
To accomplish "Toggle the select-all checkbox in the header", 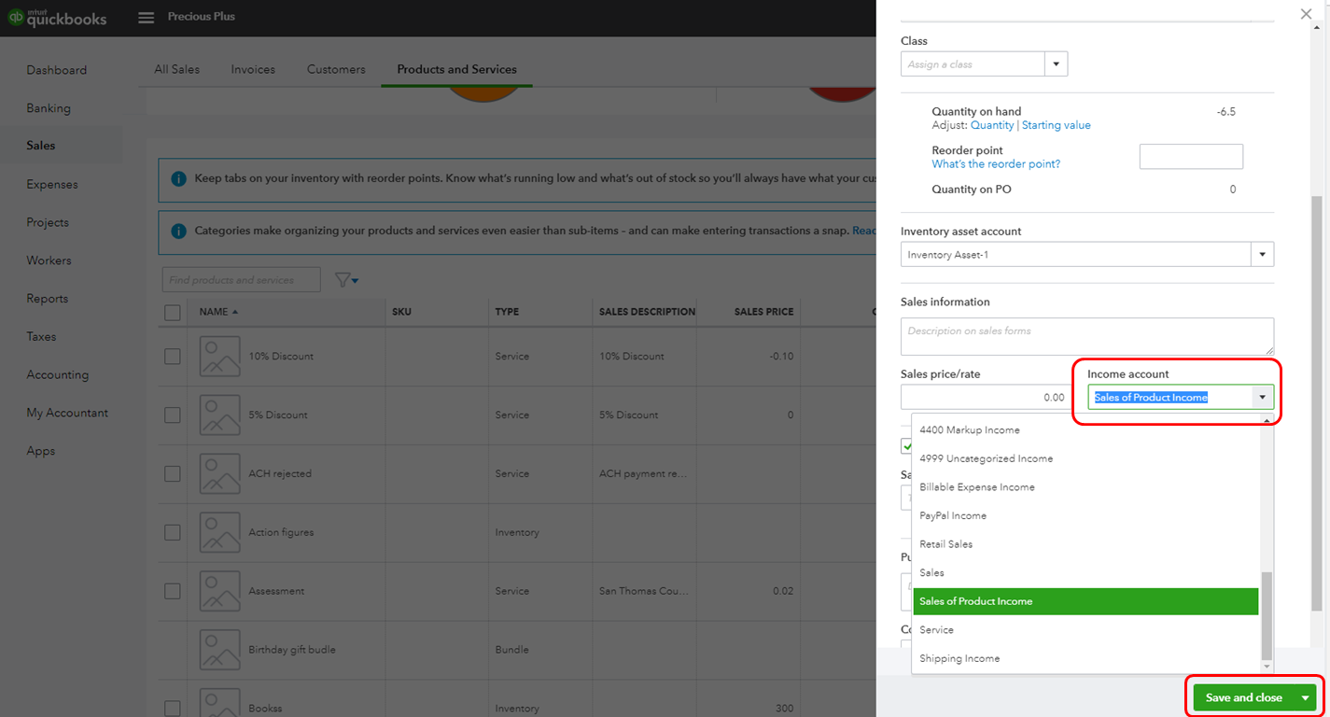I will click(x=173, y=312).
